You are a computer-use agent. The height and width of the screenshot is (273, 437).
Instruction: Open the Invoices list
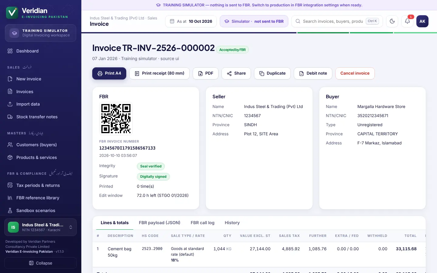pyautogui.click(x=41, y=92)
